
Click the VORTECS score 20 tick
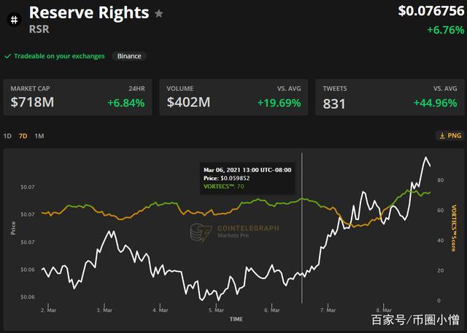(441, 270)
